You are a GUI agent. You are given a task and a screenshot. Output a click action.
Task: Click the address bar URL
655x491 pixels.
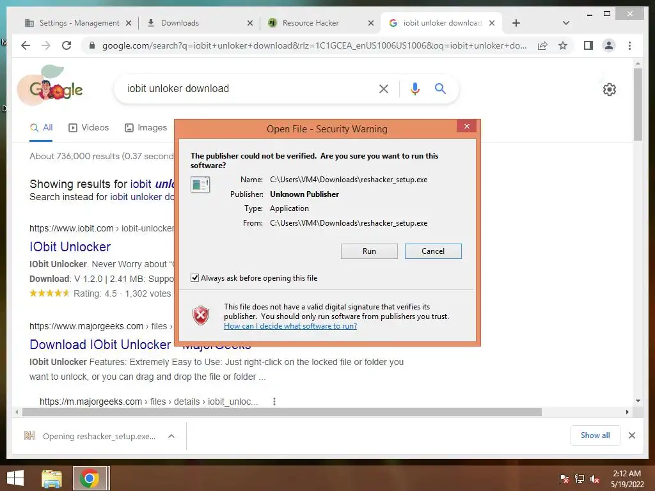click(314, 45)
